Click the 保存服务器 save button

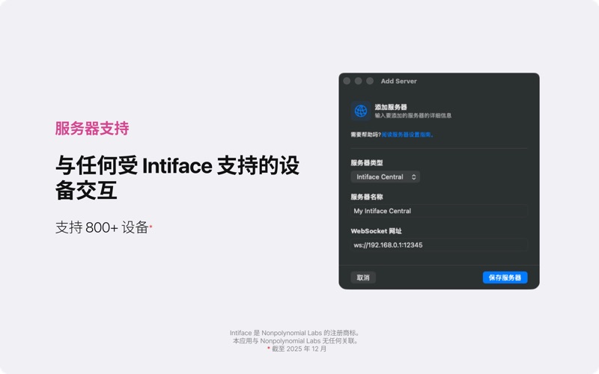pos(505,278)
